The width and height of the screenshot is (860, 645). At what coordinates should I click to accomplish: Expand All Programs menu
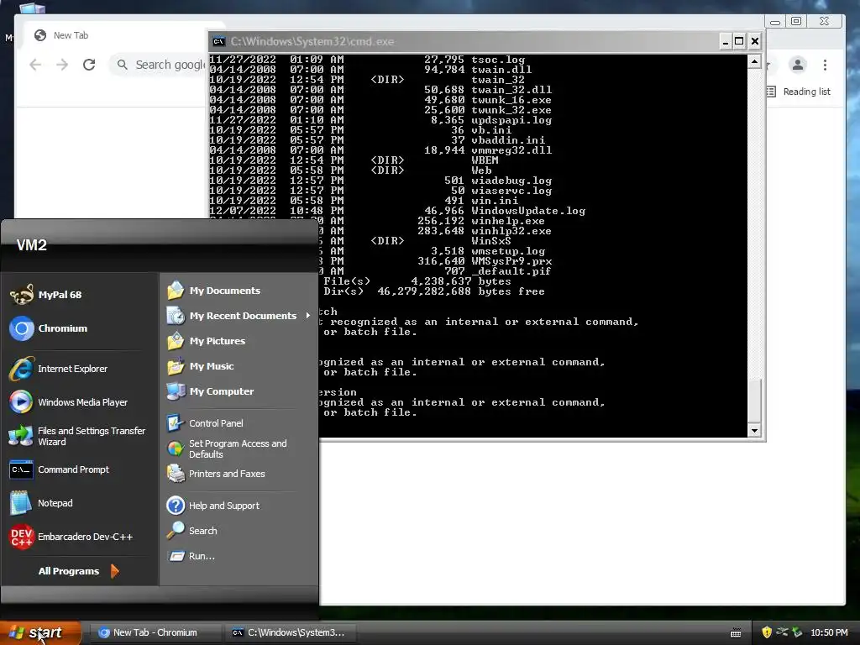pyautogui.click(x=78, y=571)
